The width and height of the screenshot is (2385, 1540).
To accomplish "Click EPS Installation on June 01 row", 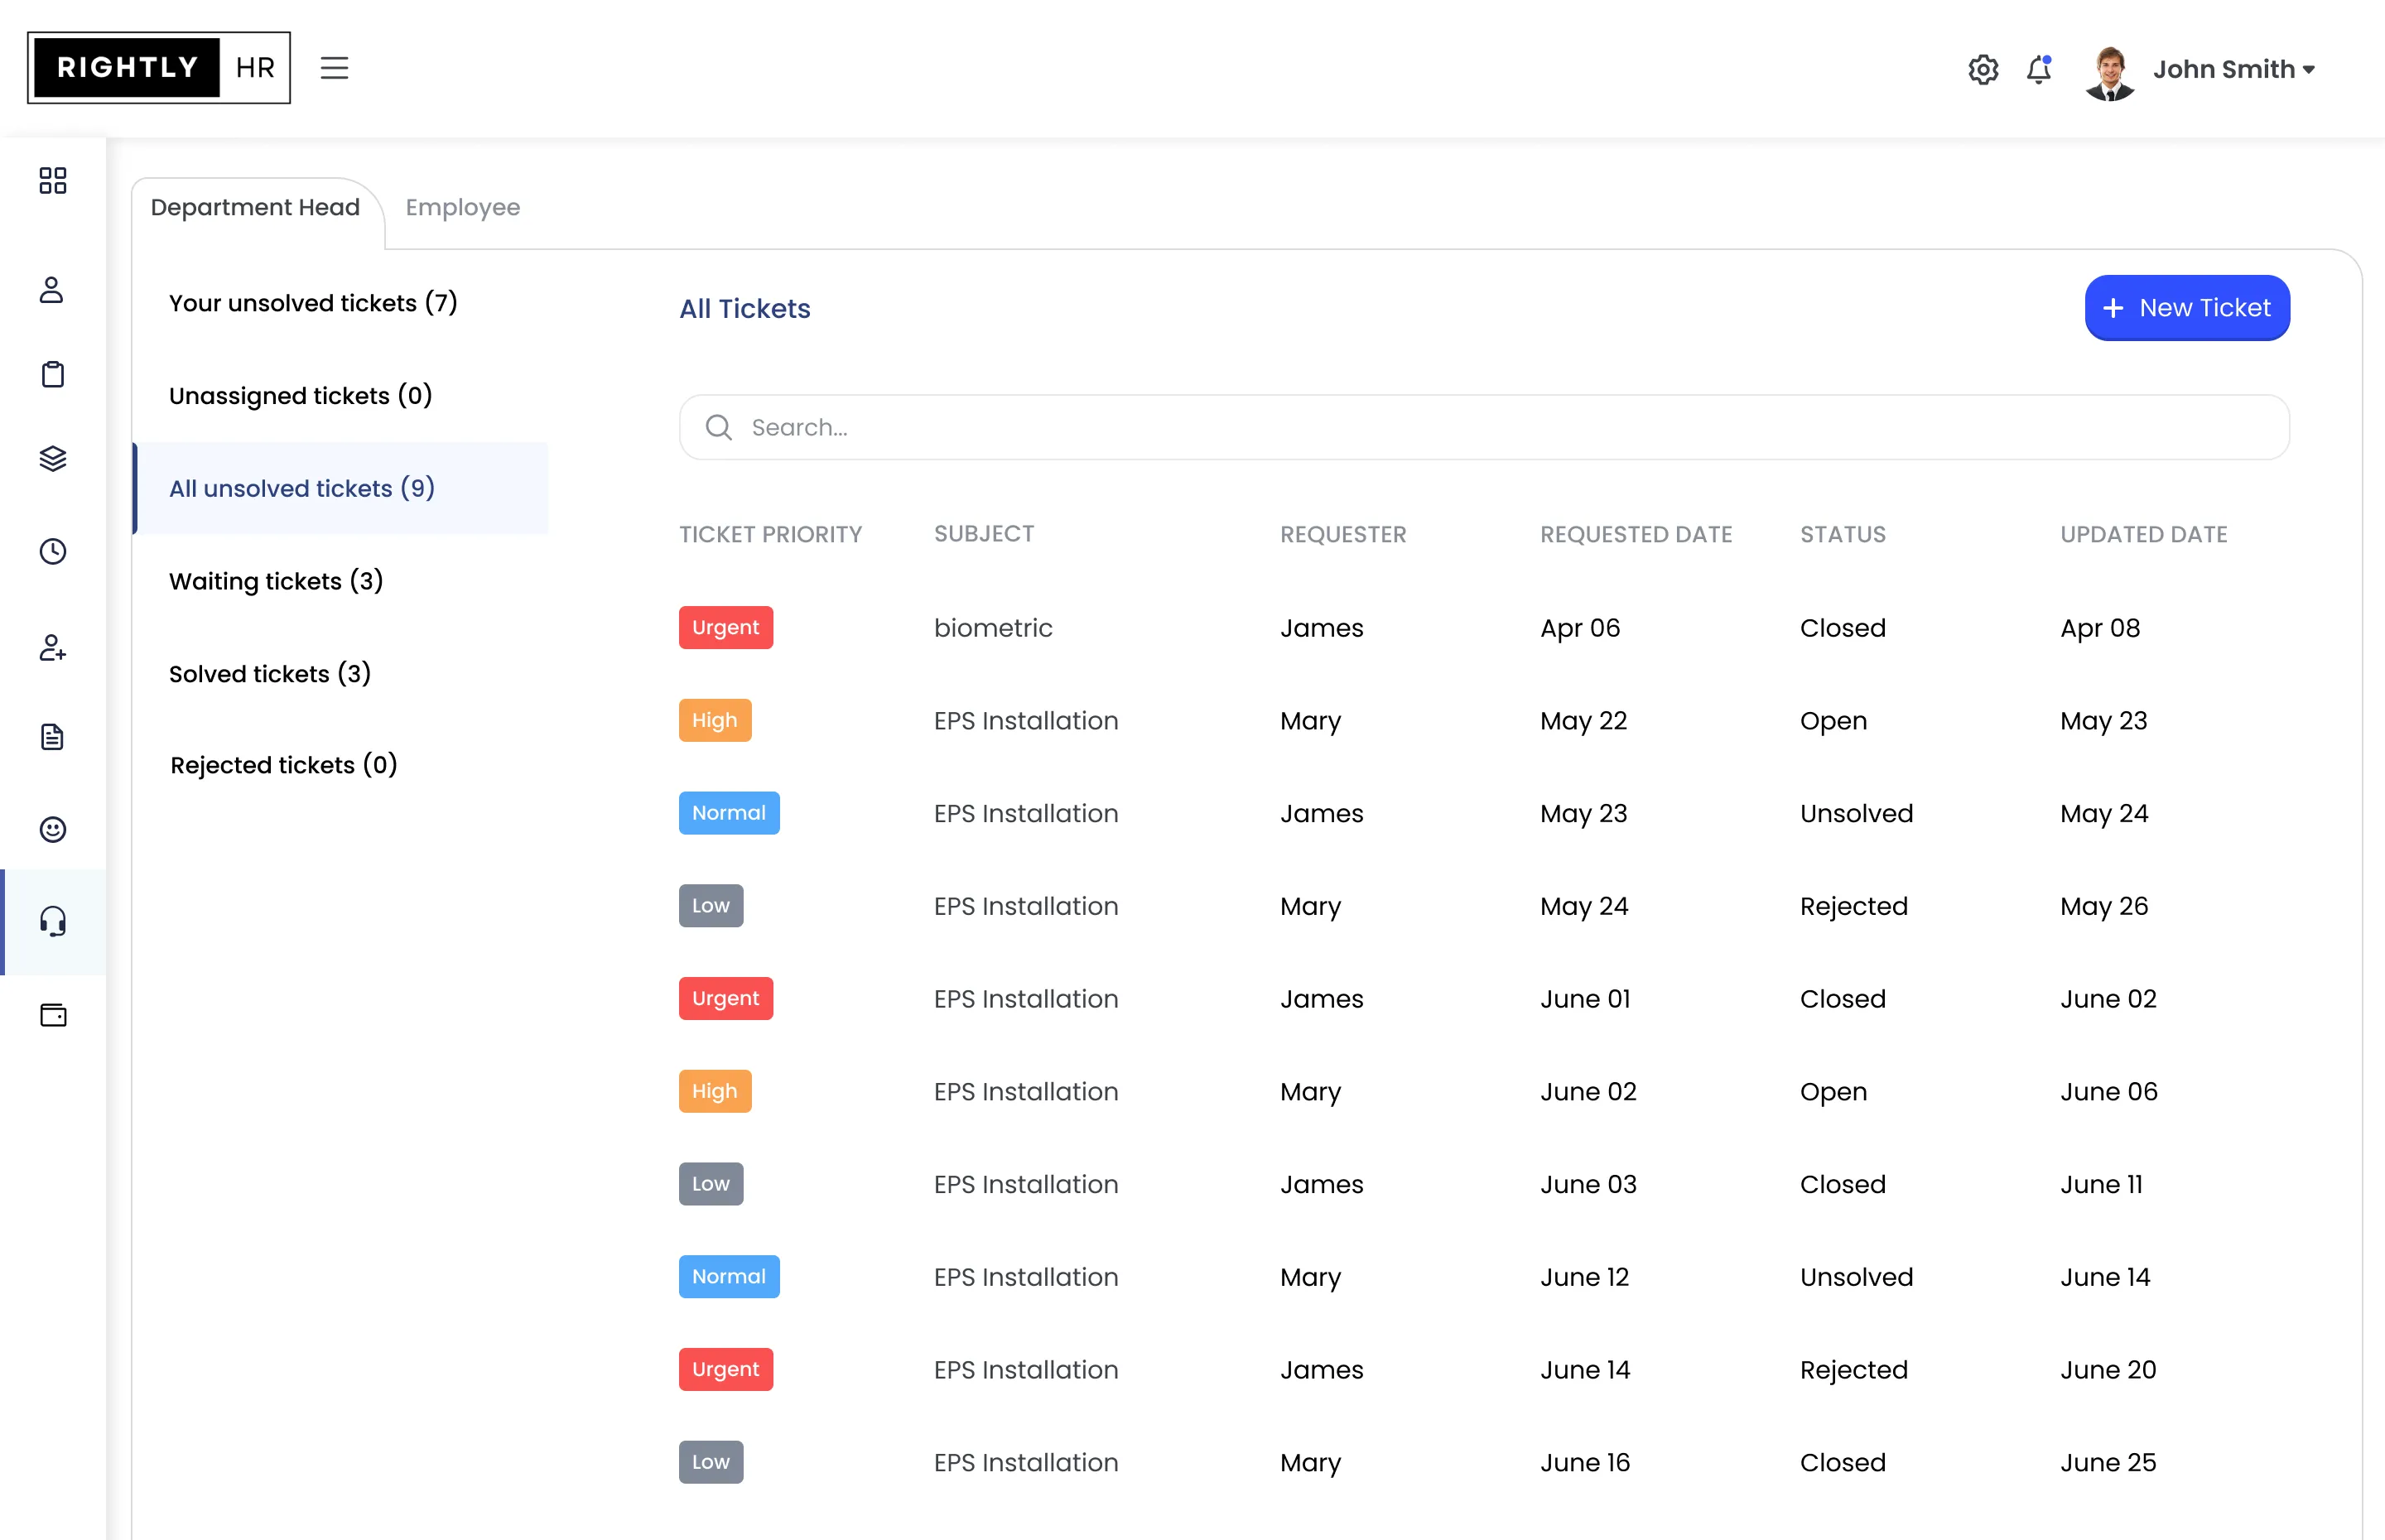I will click(x=1026, y=999).
